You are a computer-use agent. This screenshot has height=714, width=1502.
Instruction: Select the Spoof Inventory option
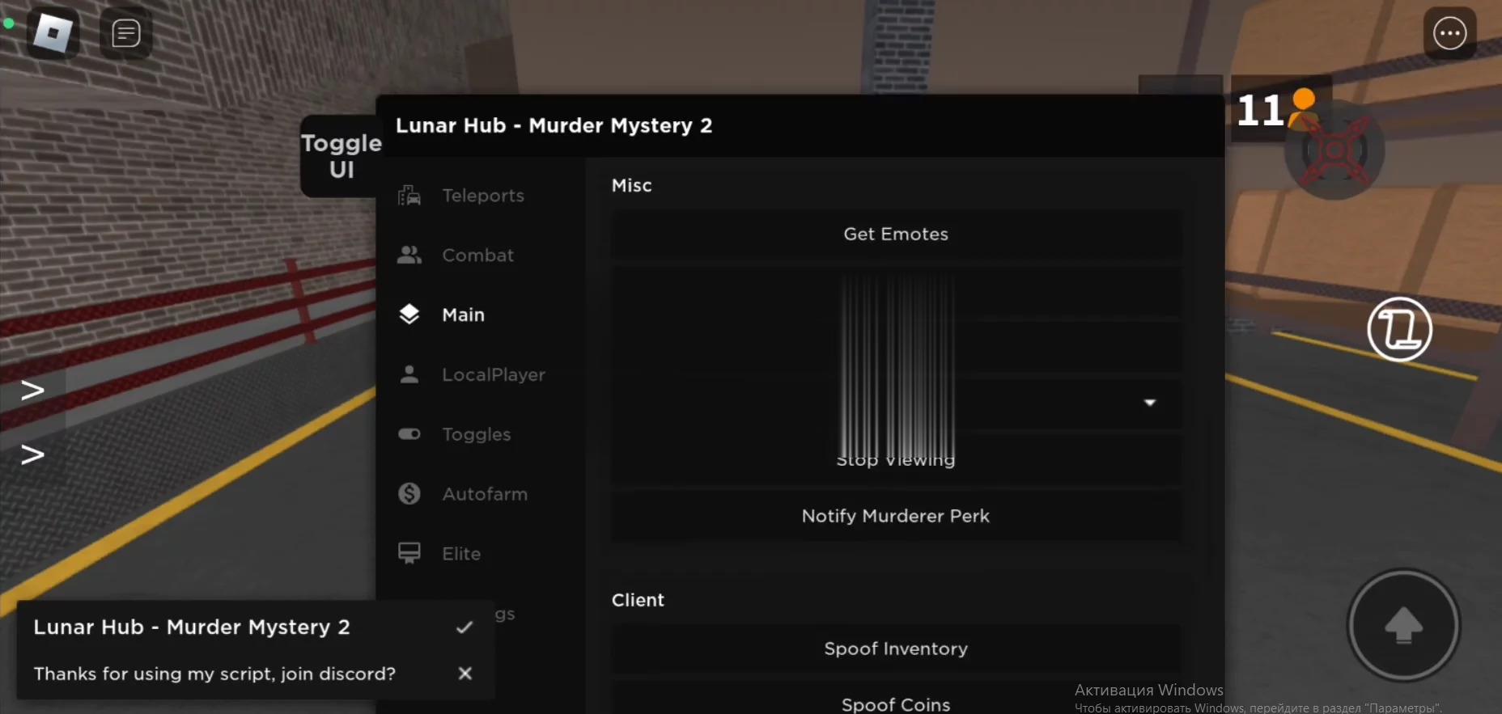pos(895,649)
